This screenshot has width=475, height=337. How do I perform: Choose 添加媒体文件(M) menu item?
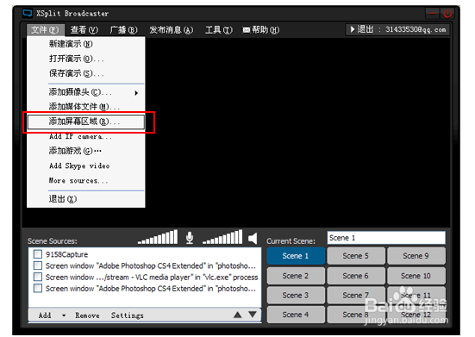86,107
